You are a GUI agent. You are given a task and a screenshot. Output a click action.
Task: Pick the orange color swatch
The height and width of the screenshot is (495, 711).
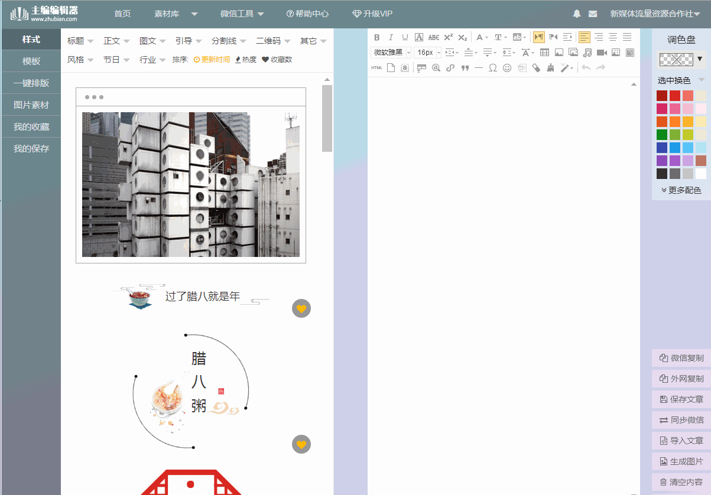675,122
